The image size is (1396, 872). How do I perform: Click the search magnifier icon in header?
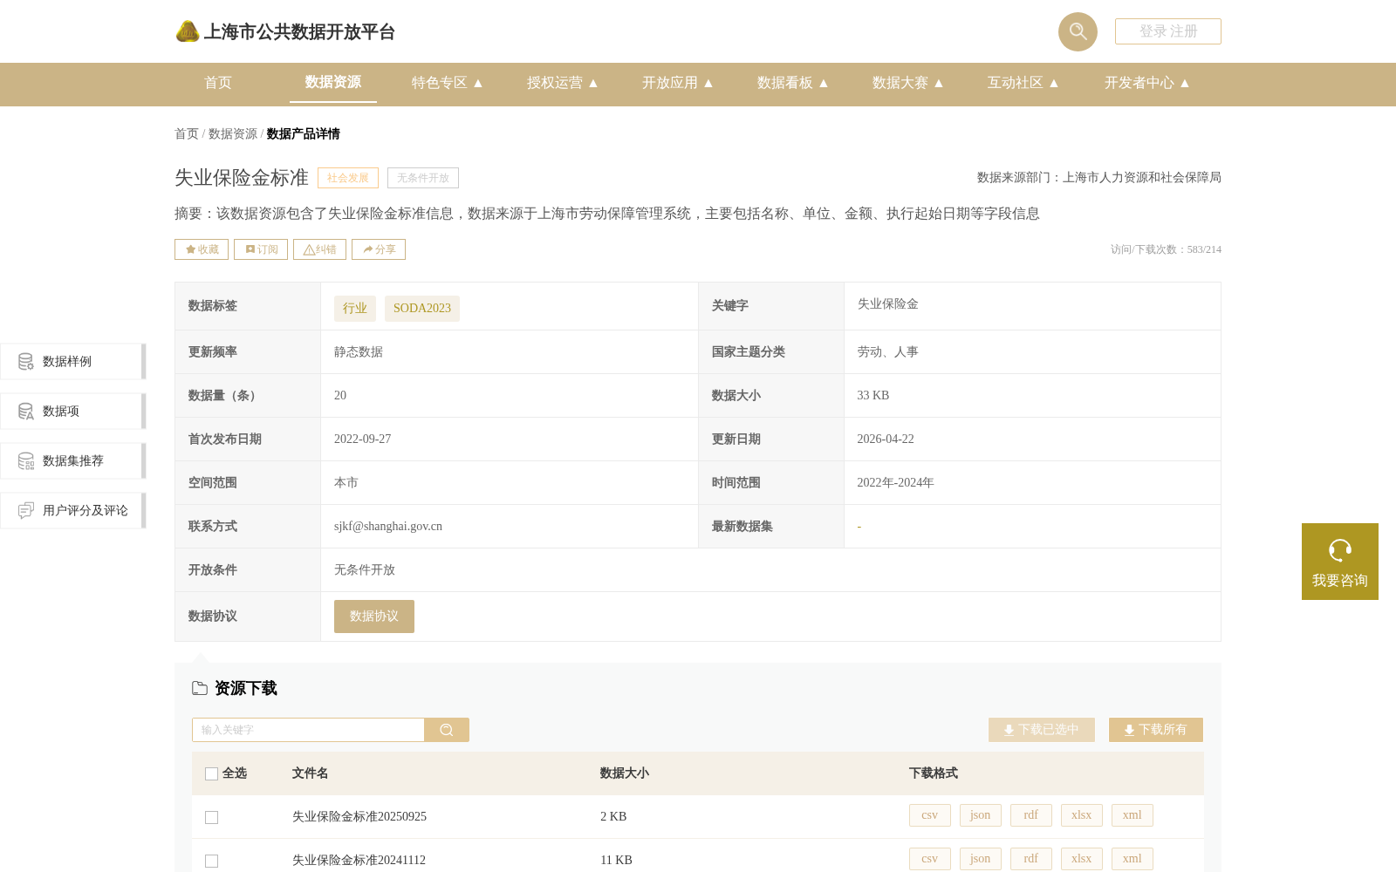(x=1078, y=31)
